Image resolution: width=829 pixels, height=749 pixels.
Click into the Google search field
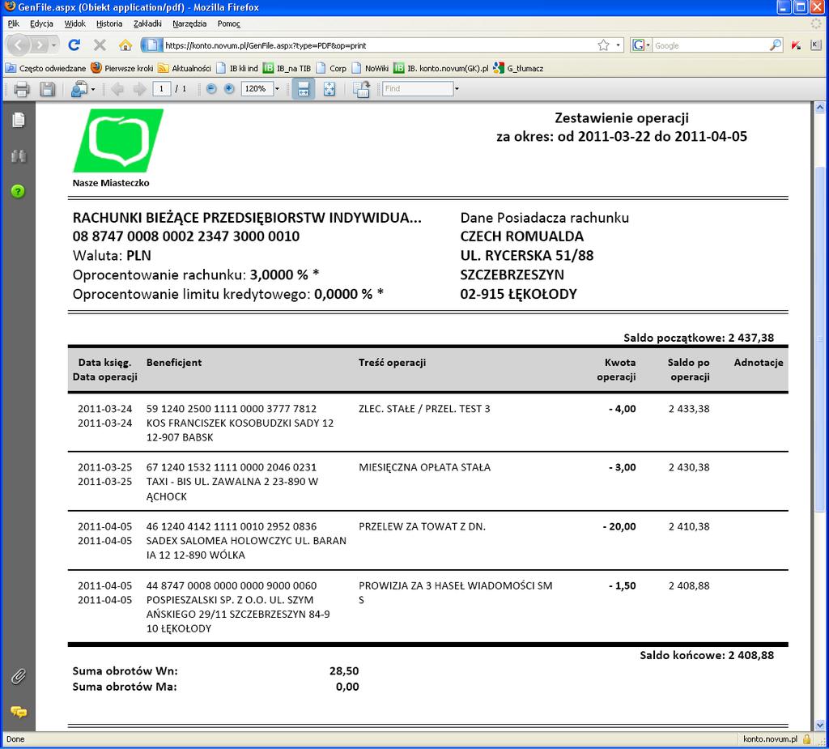pos(710,45)
